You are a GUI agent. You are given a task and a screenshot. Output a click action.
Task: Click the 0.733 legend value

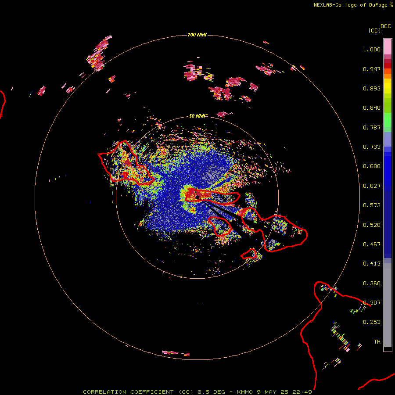click(372, 147)
